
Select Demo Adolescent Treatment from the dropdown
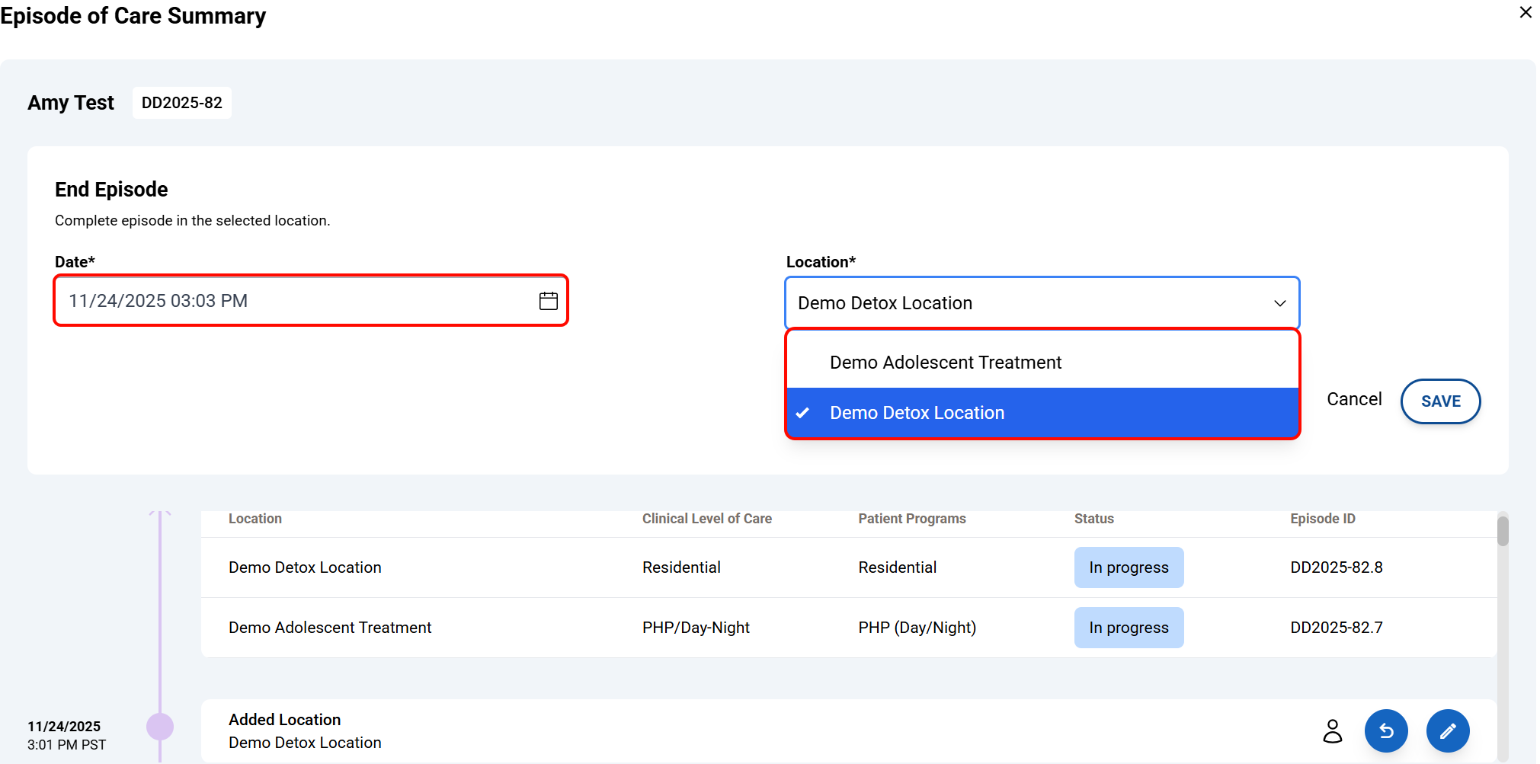[x=945, y=363]
